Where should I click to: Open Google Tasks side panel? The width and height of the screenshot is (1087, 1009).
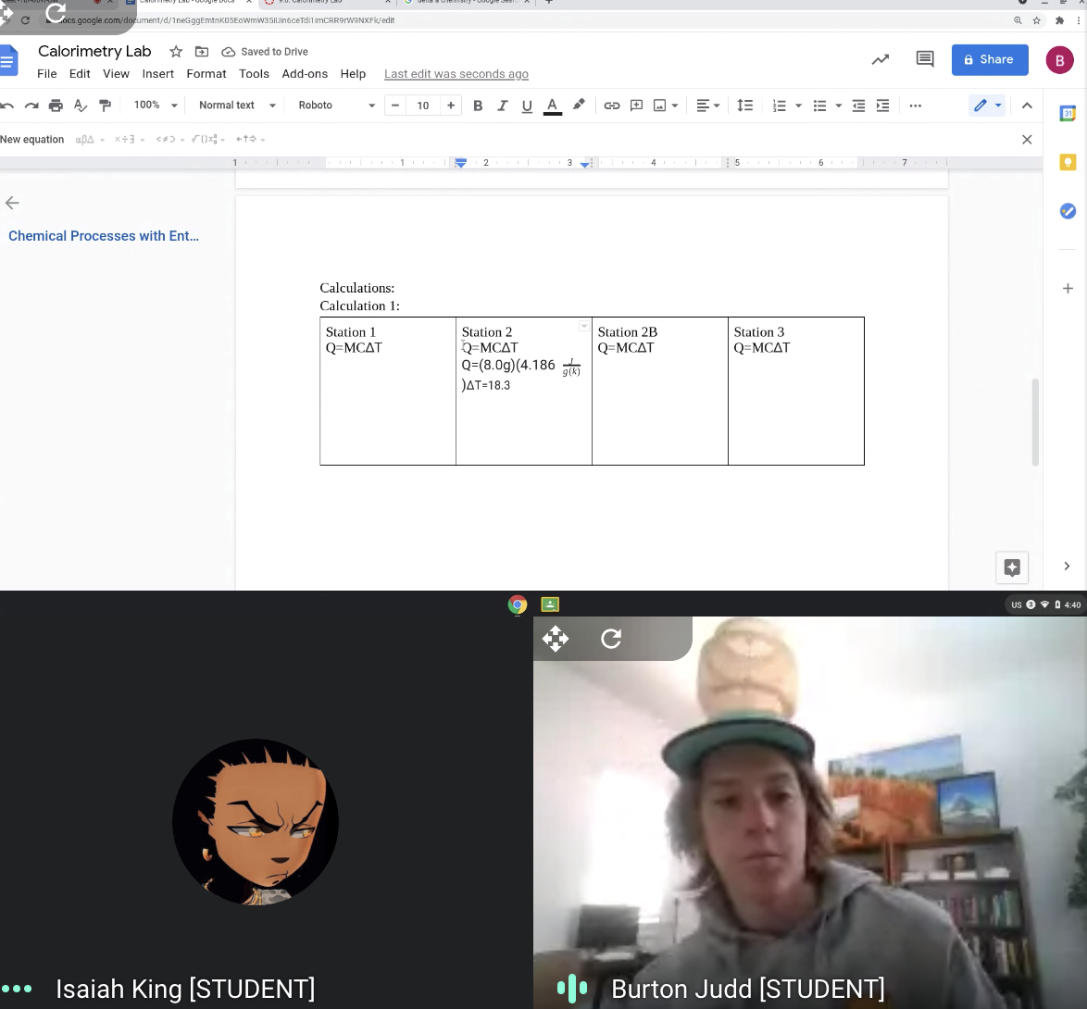click(1068, 211)
